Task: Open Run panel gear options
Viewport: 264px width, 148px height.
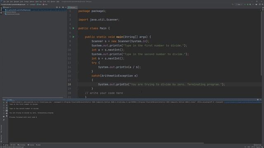Action: [258, 99]
